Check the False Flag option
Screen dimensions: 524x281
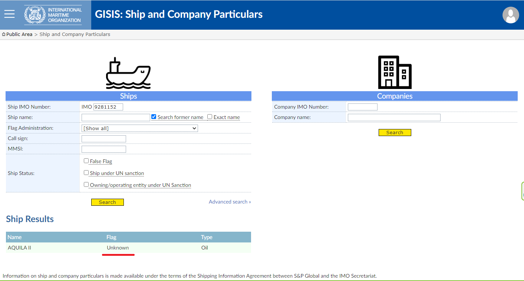pos(86,161)
